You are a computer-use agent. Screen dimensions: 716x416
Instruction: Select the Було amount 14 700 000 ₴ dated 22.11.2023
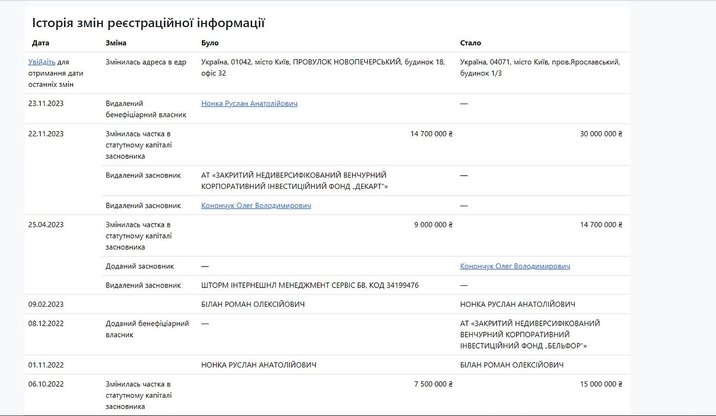click(431, 134)
